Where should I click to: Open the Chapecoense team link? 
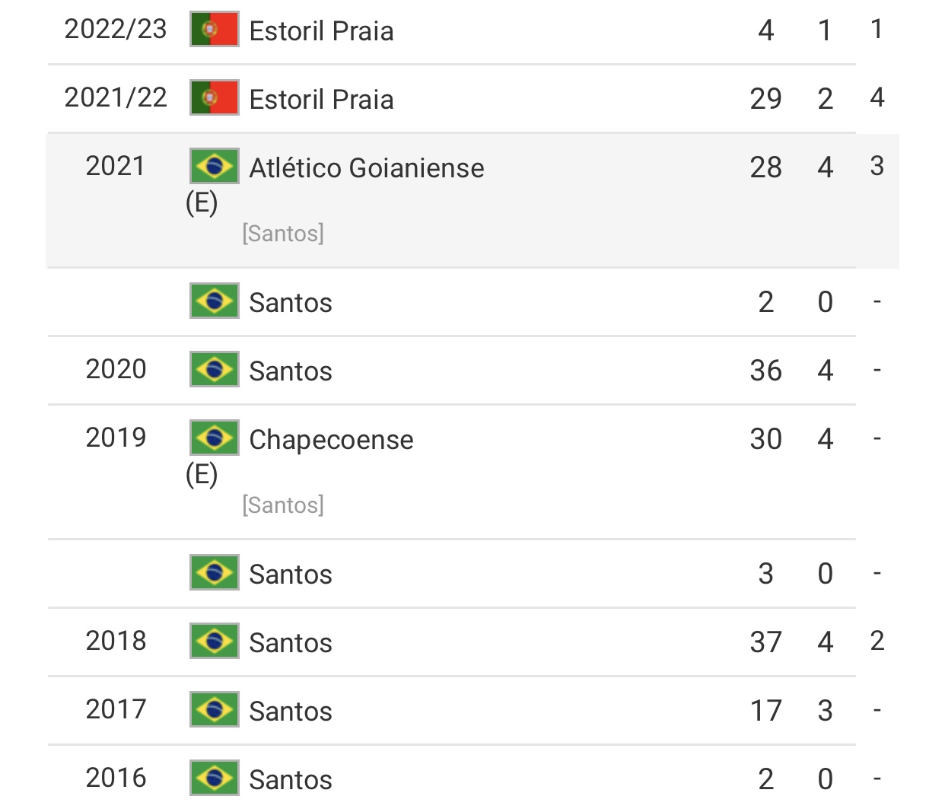(331, 440)
